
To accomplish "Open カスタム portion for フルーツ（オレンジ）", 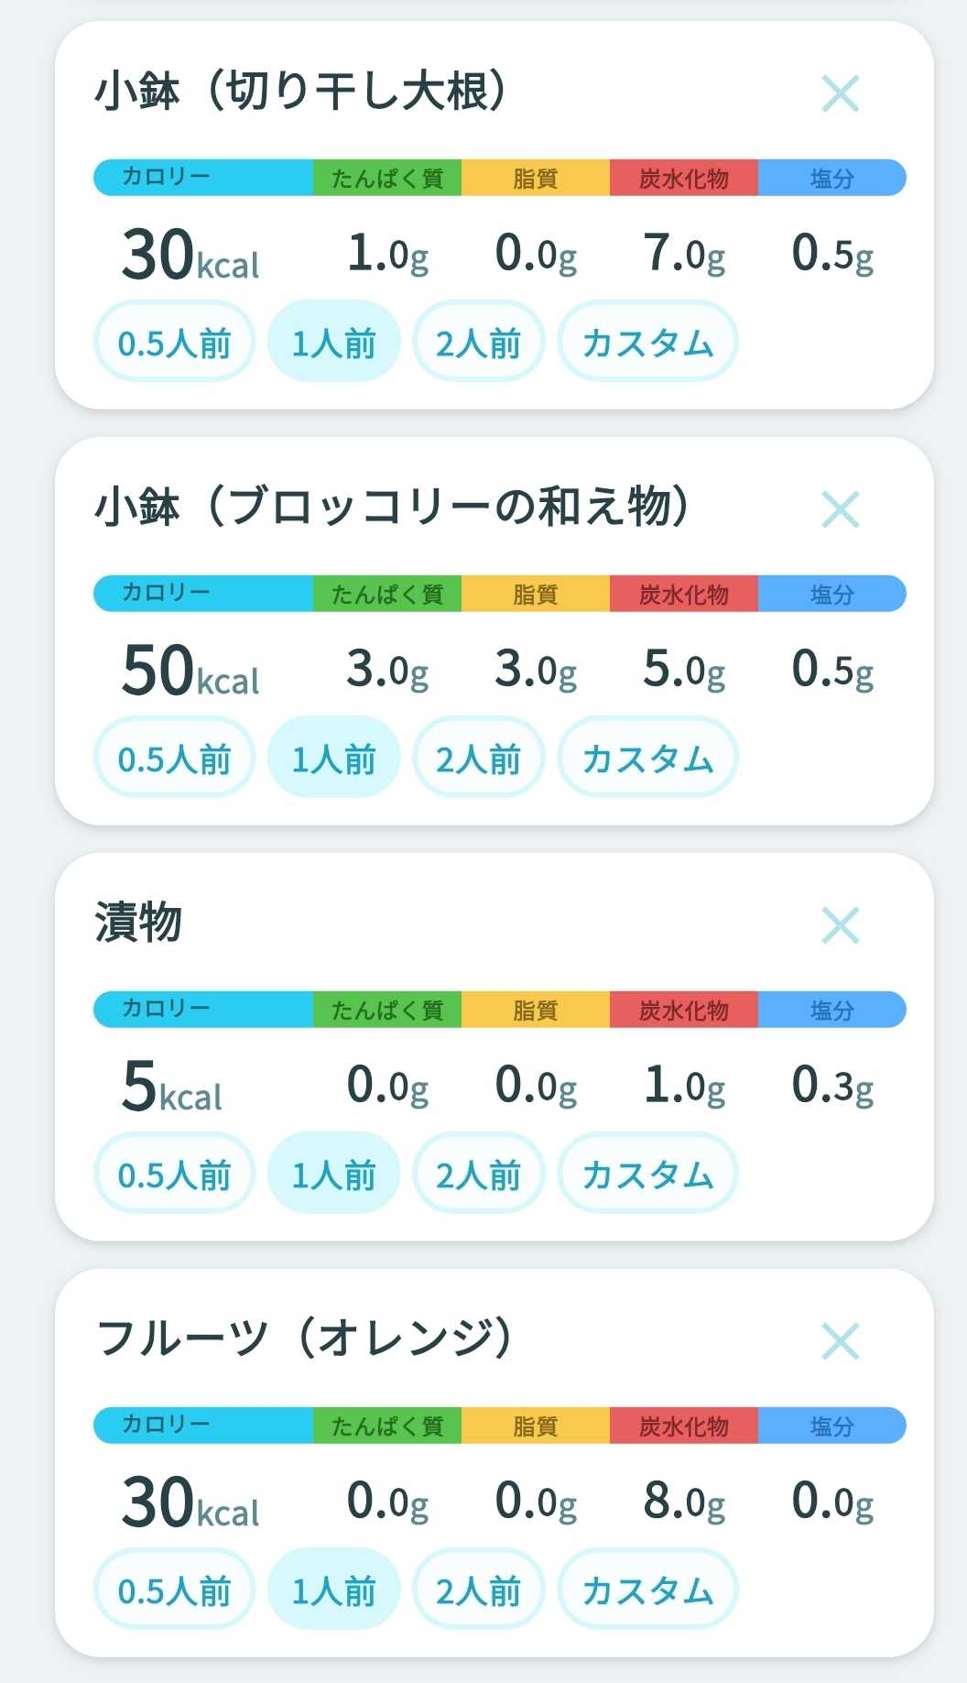I will click(647, 1590).
